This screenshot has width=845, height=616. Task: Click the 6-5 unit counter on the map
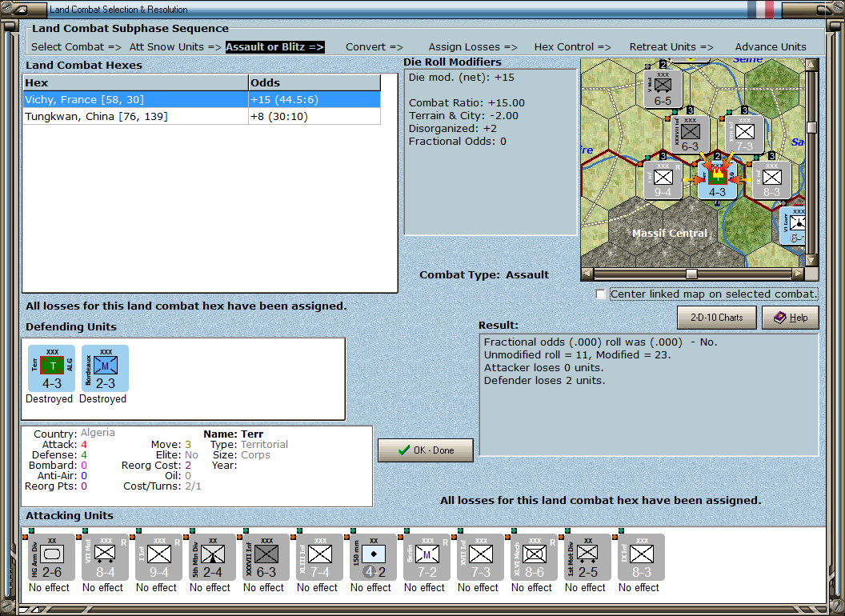(x=663, y=89)
